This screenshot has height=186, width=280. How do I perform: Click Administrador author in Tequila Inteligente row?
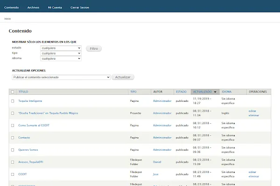(x=162, y=101)
